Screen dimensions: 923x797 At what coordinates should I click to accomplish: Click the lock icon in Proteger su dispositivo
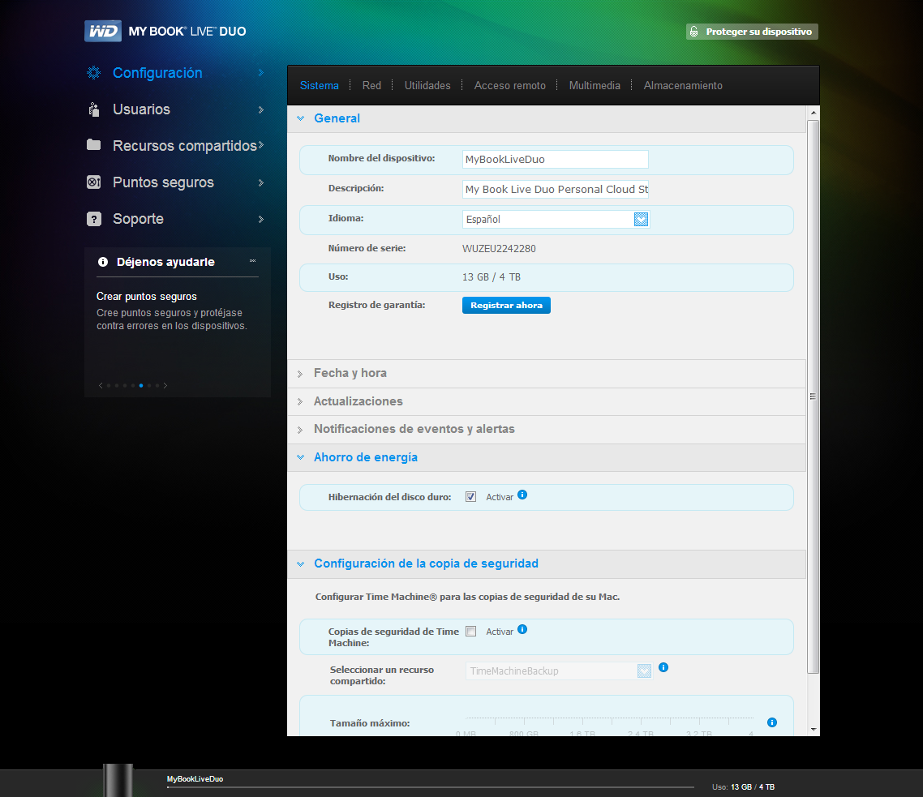694,32
